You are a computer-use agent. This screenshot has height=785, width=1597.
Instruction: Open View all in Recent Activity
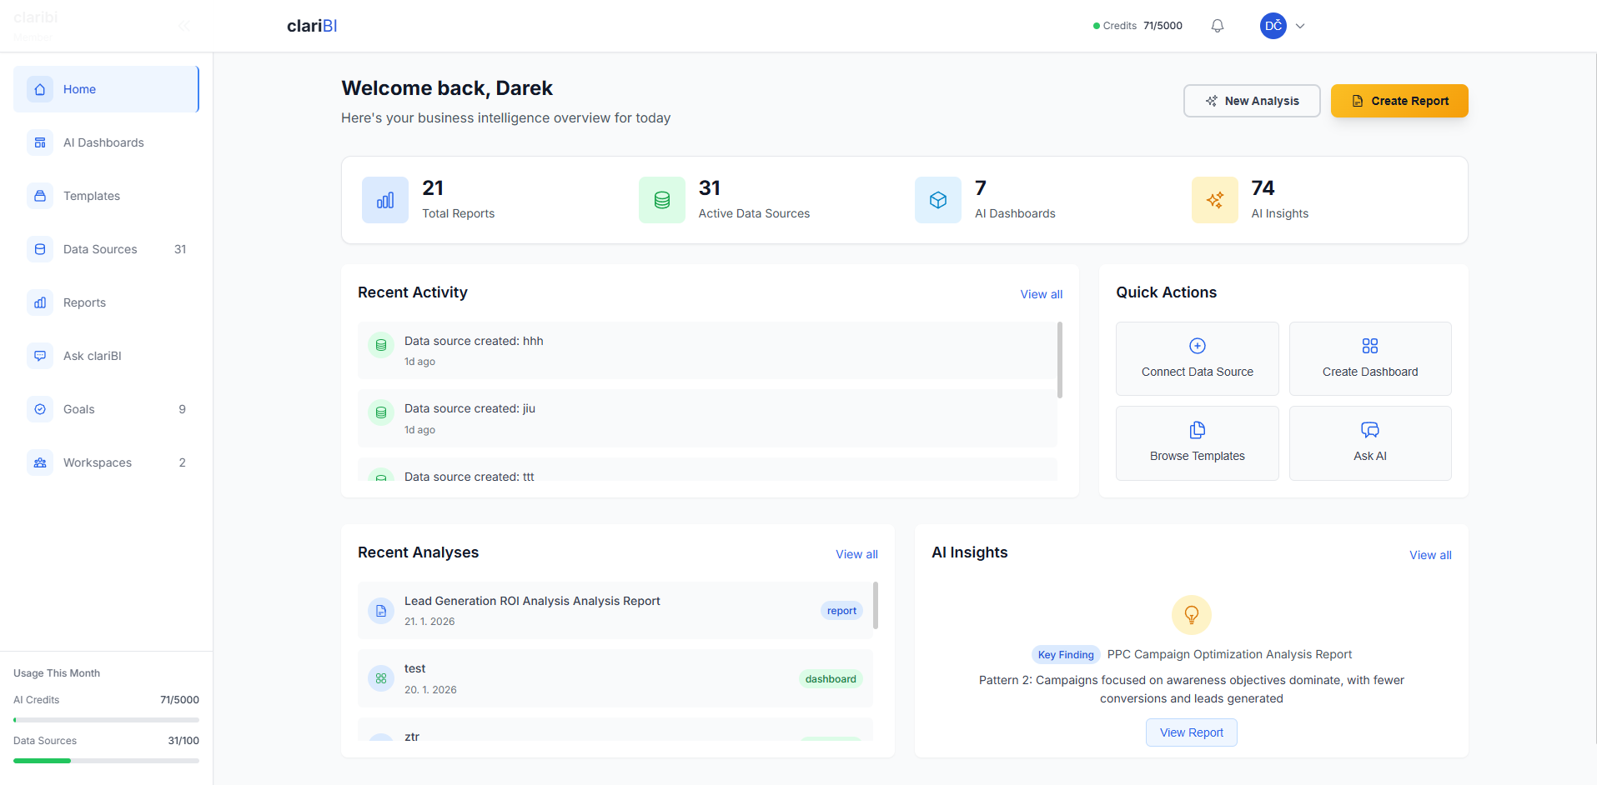(1041, 294)
